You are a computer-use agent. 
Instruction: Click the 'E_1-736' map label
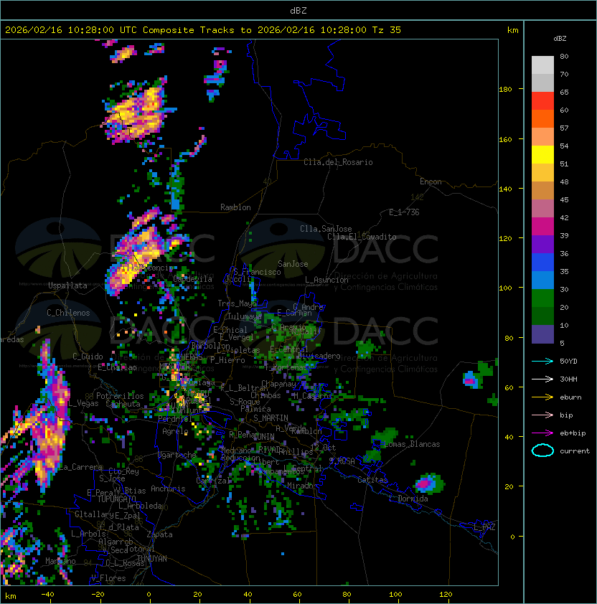[404, 212]
